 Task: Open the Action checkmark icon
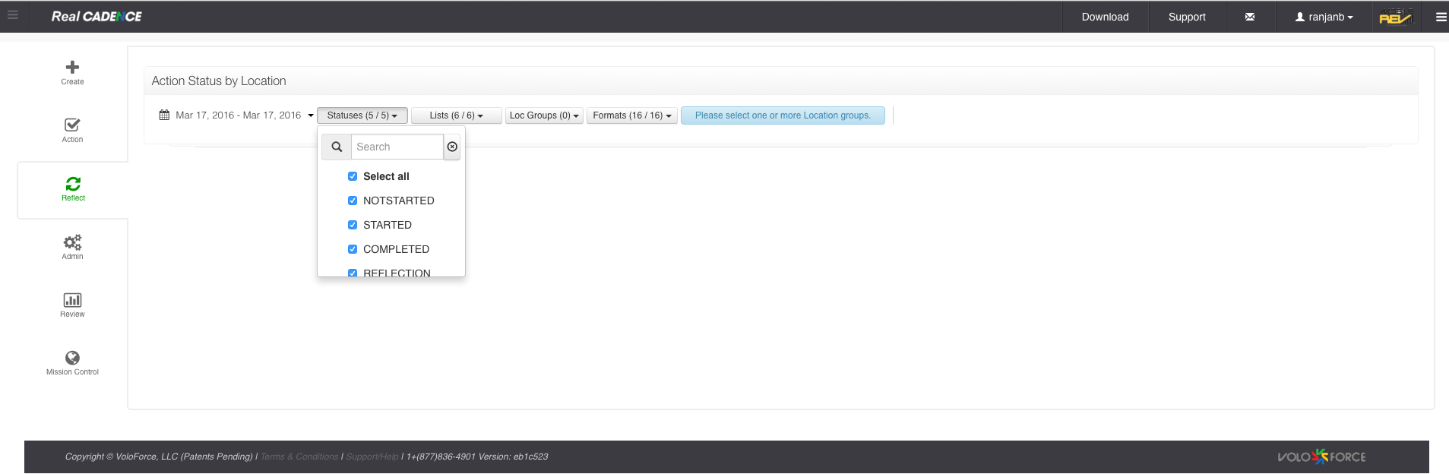click(x=72, y=125)
